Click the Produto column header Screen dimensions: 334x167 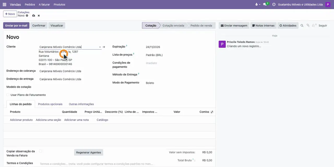click(x=15, y=112)
